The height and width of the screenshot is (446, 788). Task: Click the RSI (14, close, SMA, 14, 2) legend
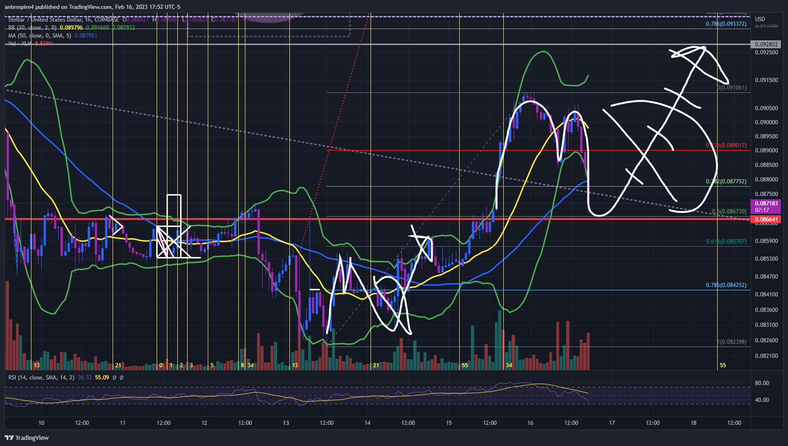41,378
